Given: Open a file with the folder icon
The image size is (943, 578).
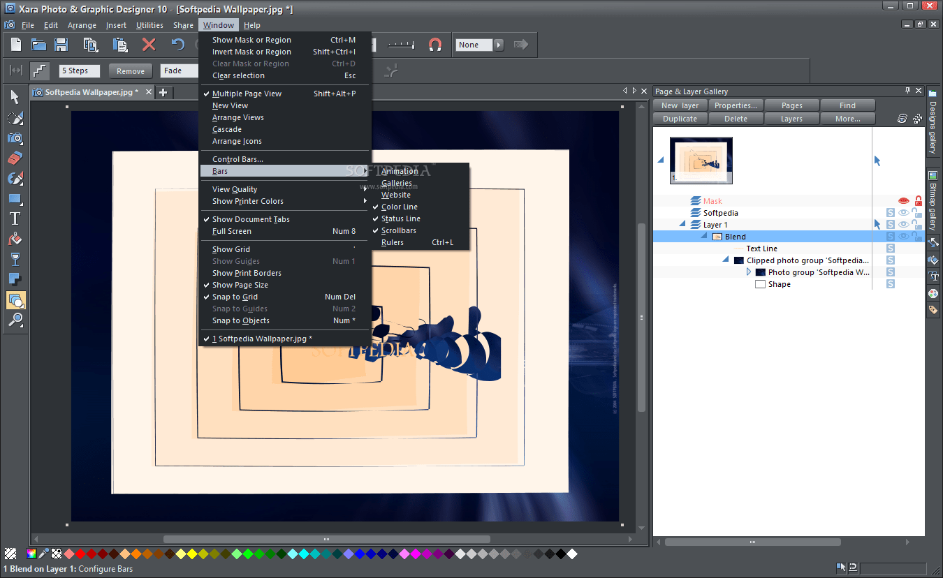Looking at the screenshot, I should coord(38,45).
